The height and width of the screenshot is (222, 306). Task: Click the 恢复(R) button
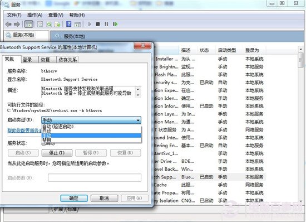125,153
